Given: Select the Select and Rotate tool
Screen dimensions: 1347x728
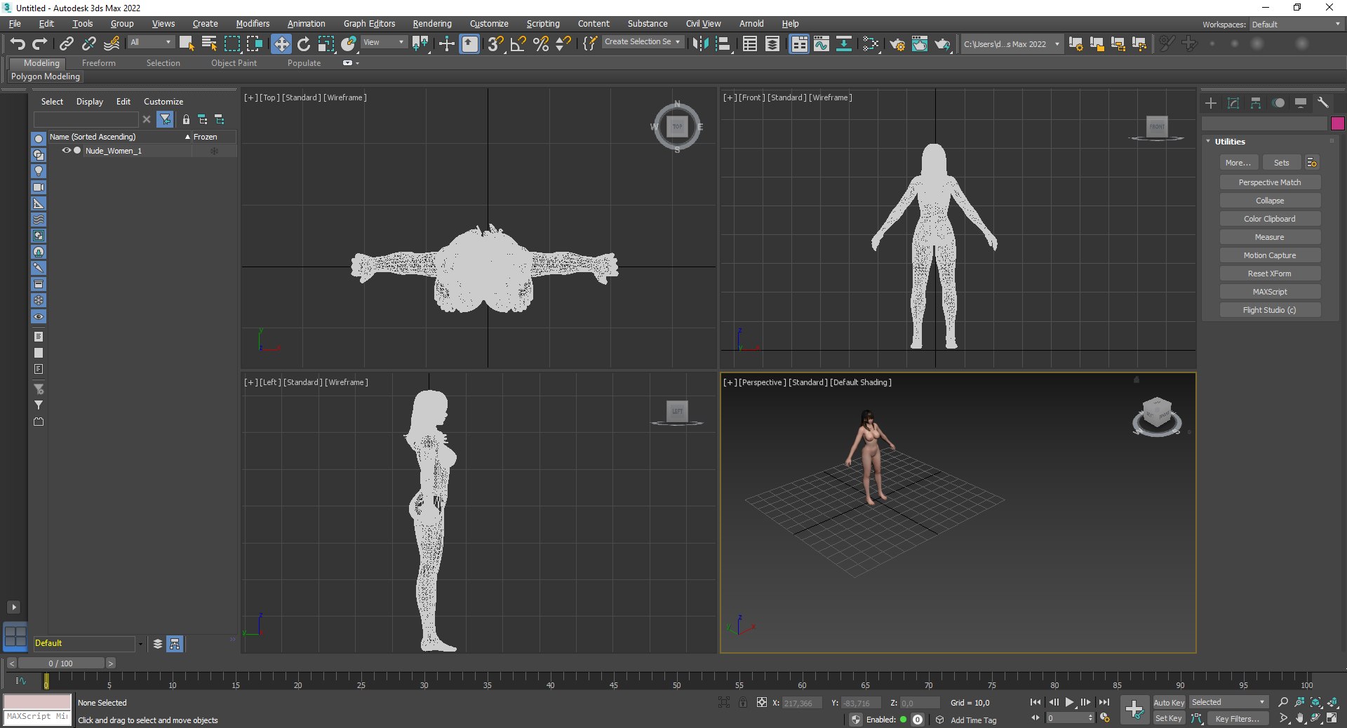Looking at the screenshot, I should (303, 44).
